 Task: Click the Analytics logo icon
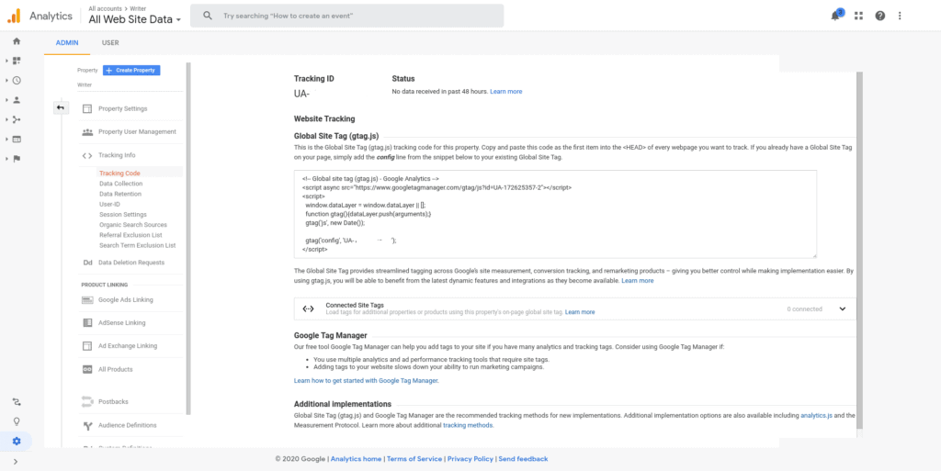13,16
